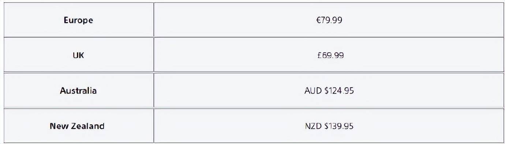
Task: Select the NZD $139.95 price text
Action: tap(329, 126)
